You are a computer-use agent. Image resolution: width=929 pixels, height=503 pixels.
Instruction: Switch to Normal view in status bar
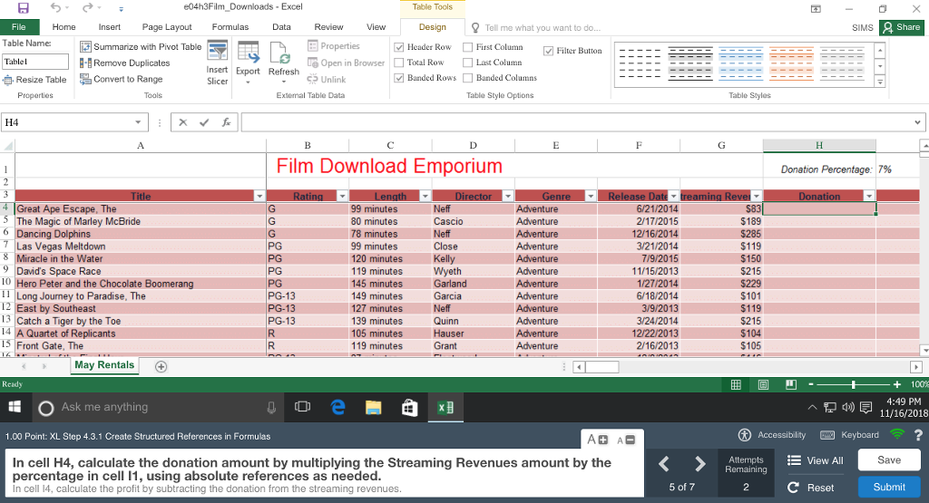coord(736,384)
